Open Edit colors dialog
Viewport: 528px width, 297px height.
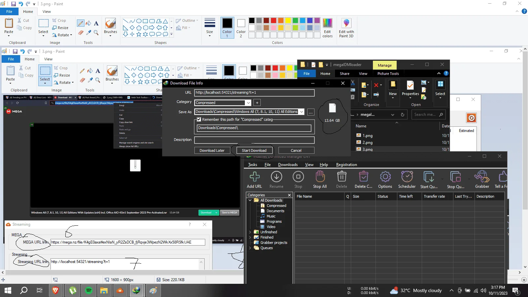click(x=327, y=28)
